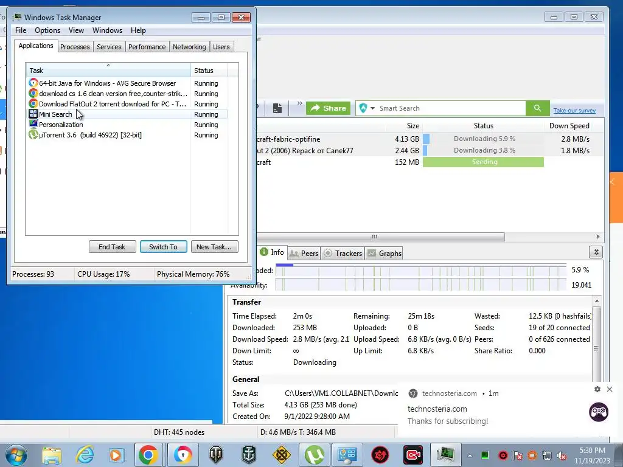Click the Downloading 5.9 % progress bar
The width and height of the screenshot is (623, 467).
click(483, 139)
